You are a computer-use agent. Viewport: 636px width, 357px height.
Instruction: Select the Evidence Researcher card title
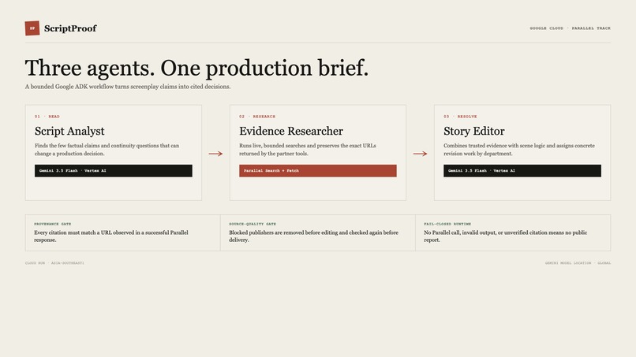(x=291, y=131)
